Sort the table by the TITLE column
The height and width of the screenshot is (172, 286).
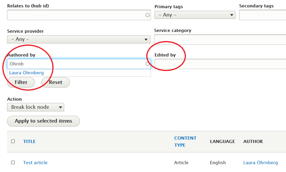[x=29, y=141]
